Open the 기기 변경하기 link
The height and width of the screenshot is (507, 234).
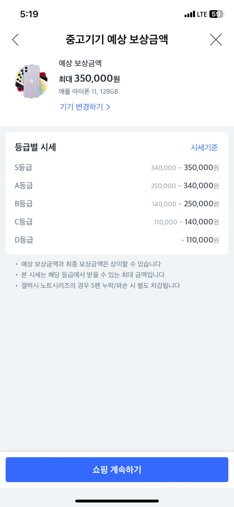[x=81, y=107]
